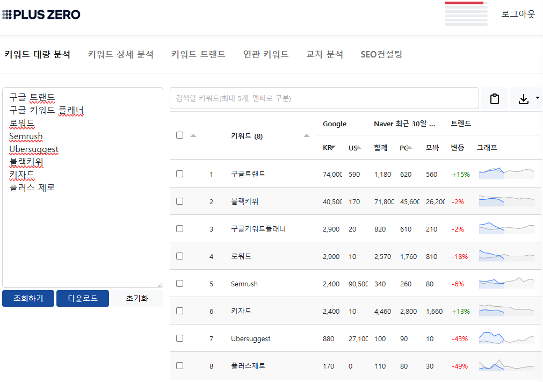This screenshot has width=543, height=382.
Task: Click the red usage progress bar
Action: 464,3
